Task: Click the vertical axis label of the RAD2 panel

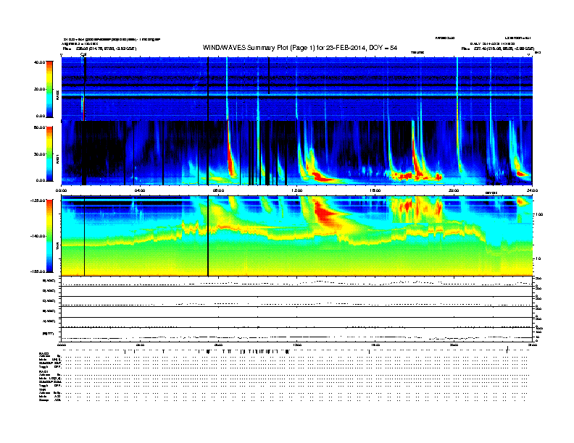Action: click(x=57, y=95)
